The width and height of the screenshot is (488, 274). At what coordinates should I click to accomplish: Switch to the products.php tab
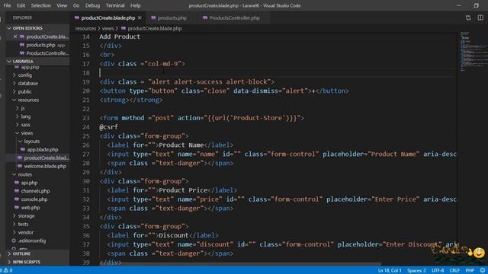pyautogui.click(x=172, y=18)
